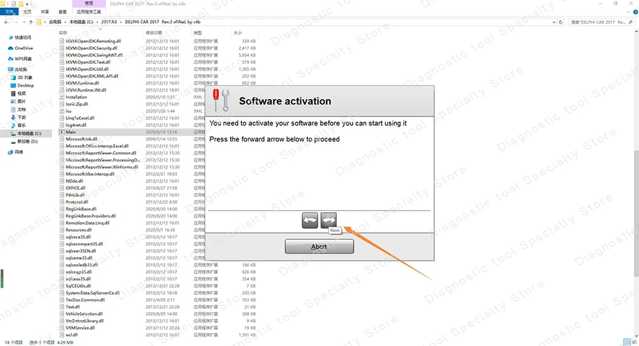Select the 管理 contextual tab
This screenshot has height=346, width=639.
[x=89, y=3]
